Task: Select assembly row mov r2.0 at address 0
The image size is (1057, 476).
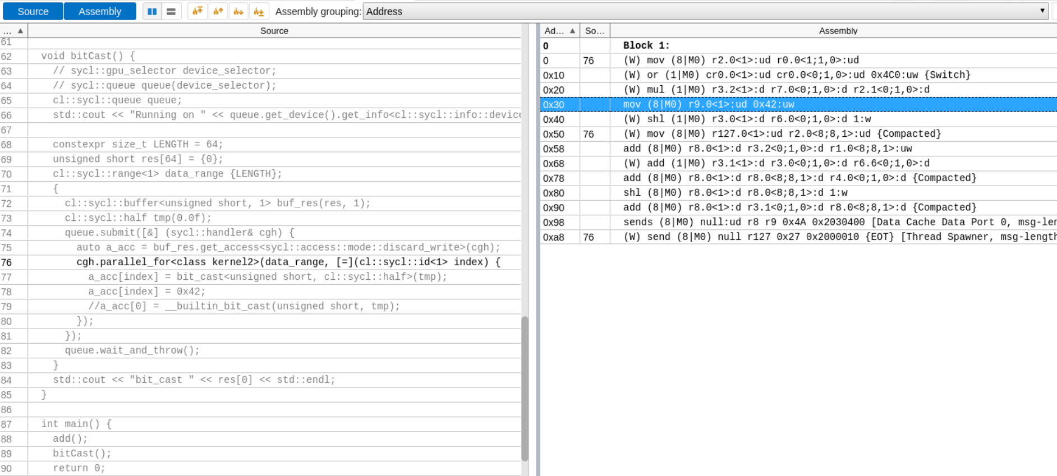Action: click(x=798, y=60)
